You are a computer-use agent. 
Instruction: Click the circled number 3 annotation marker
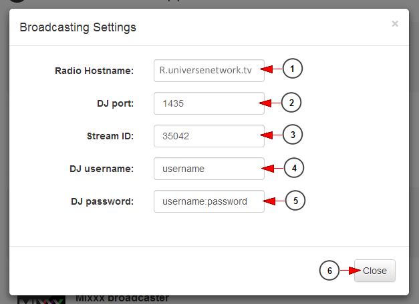tap(293, 135)
